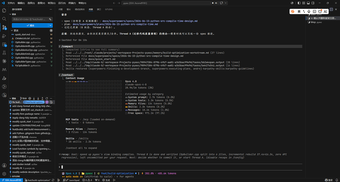
Task: Click feat/build-optimization branch in status bar
Action: [38, 180]
